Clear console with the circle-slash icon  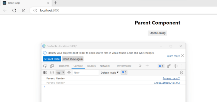point(52,73)
